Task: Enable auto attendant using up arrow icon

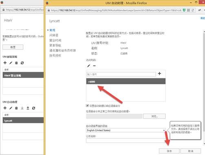Action: pyautogui.click(x=28, y=108)
